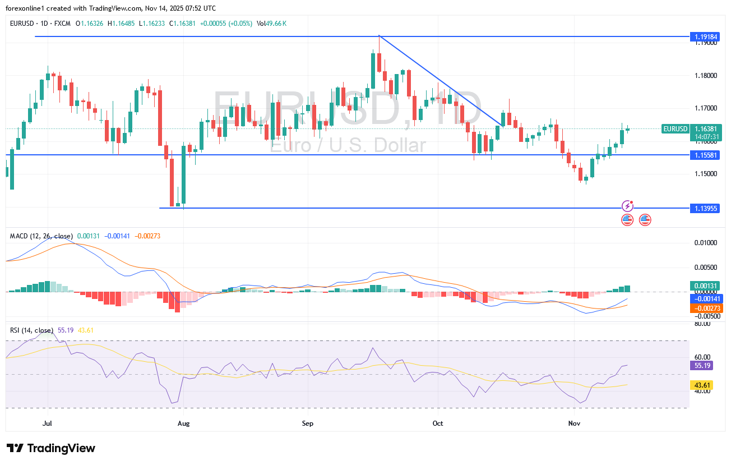Click the purple lightning trade event icon

point(627,206)
